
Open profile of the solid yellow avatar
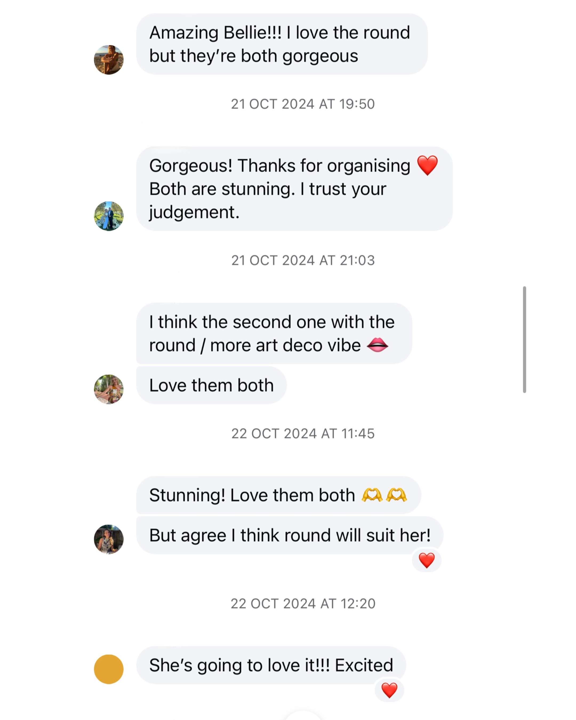tap(109, 669)
